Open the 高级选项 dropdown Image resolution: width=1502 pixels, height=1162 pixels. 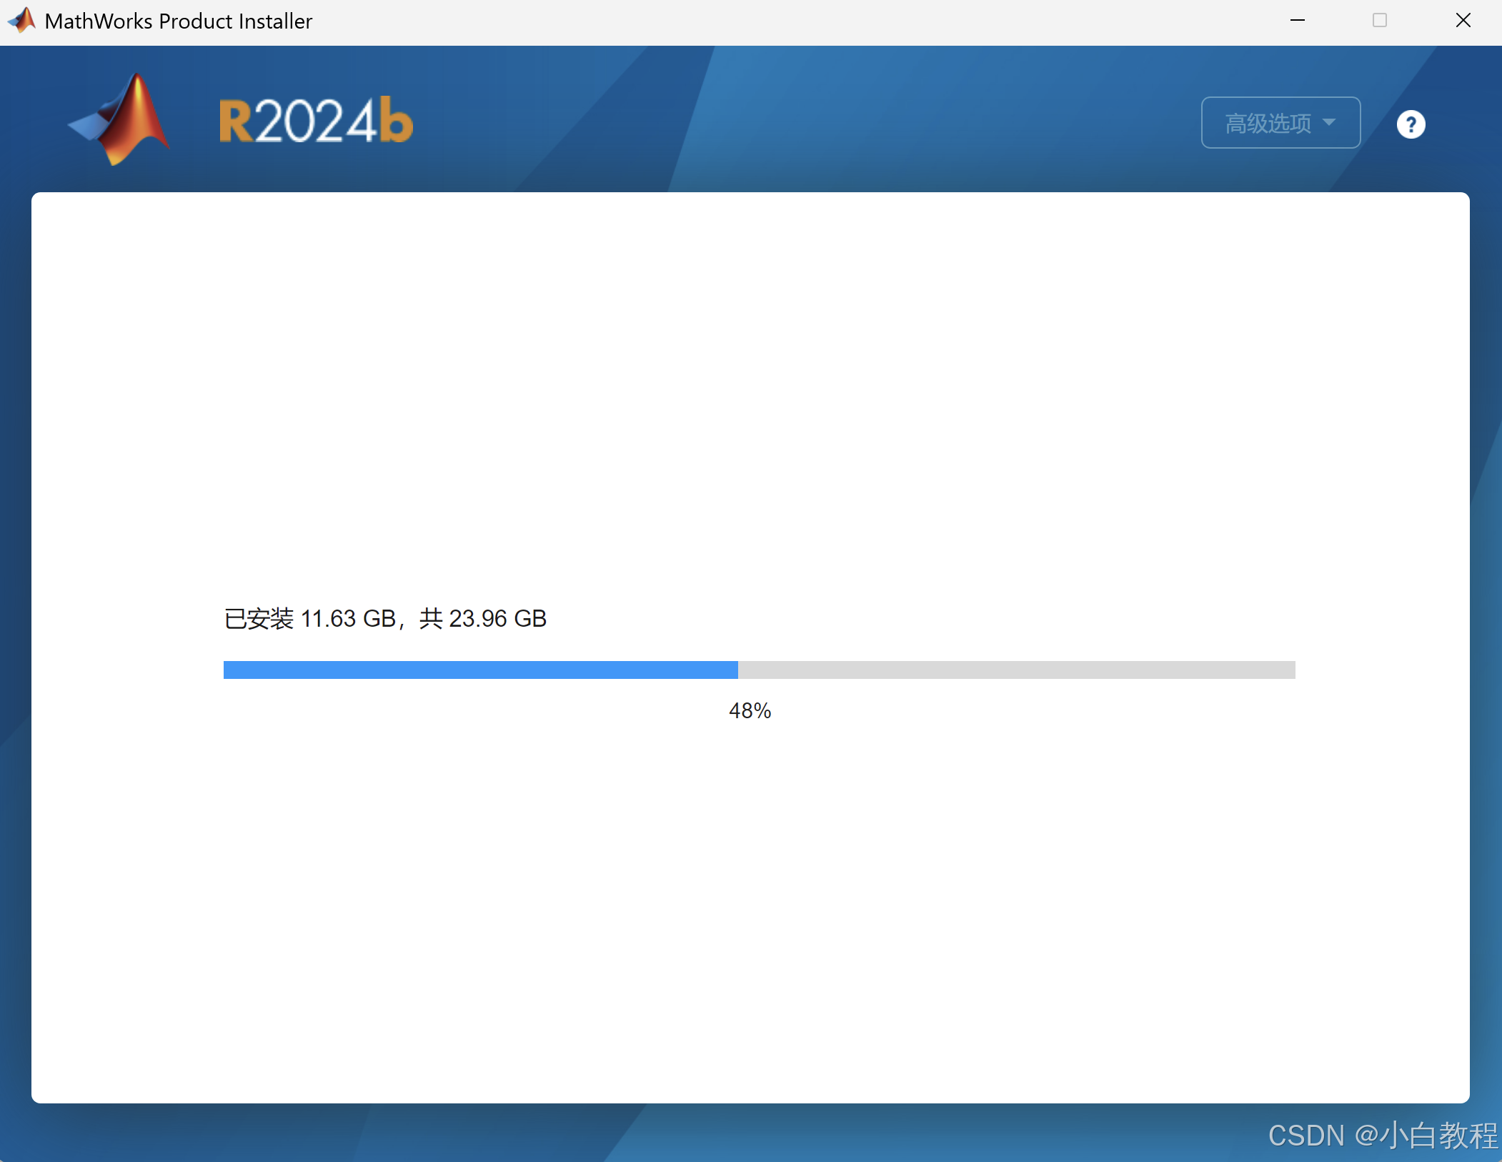(x=1280, y=123)
